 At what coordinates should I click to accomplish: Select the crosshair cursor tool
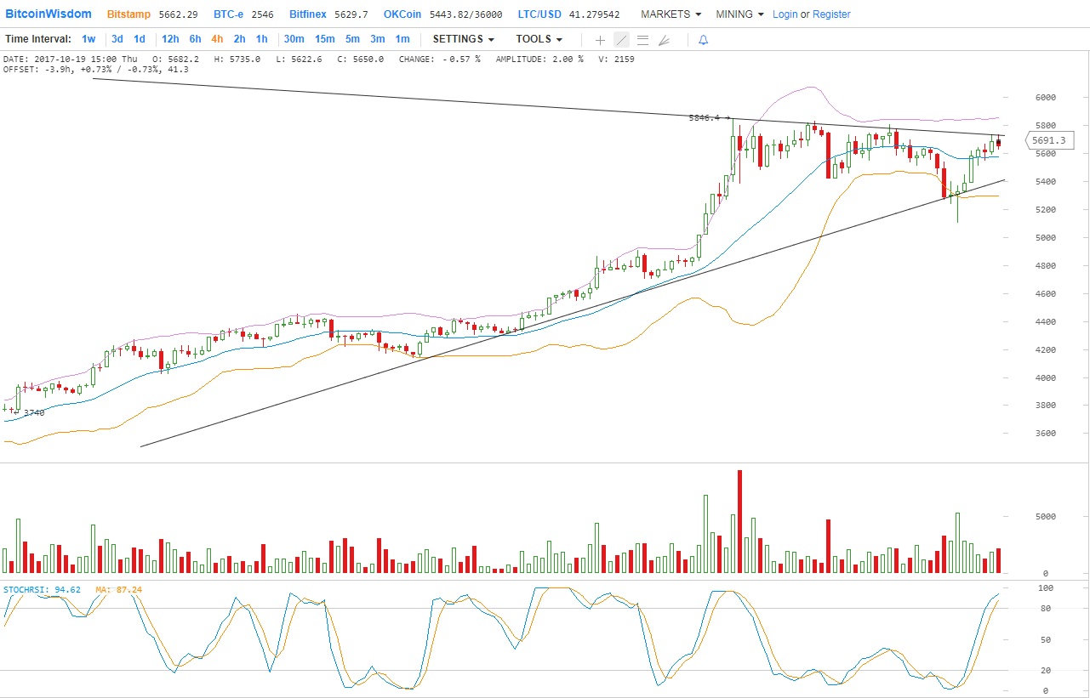click(600, 40)
